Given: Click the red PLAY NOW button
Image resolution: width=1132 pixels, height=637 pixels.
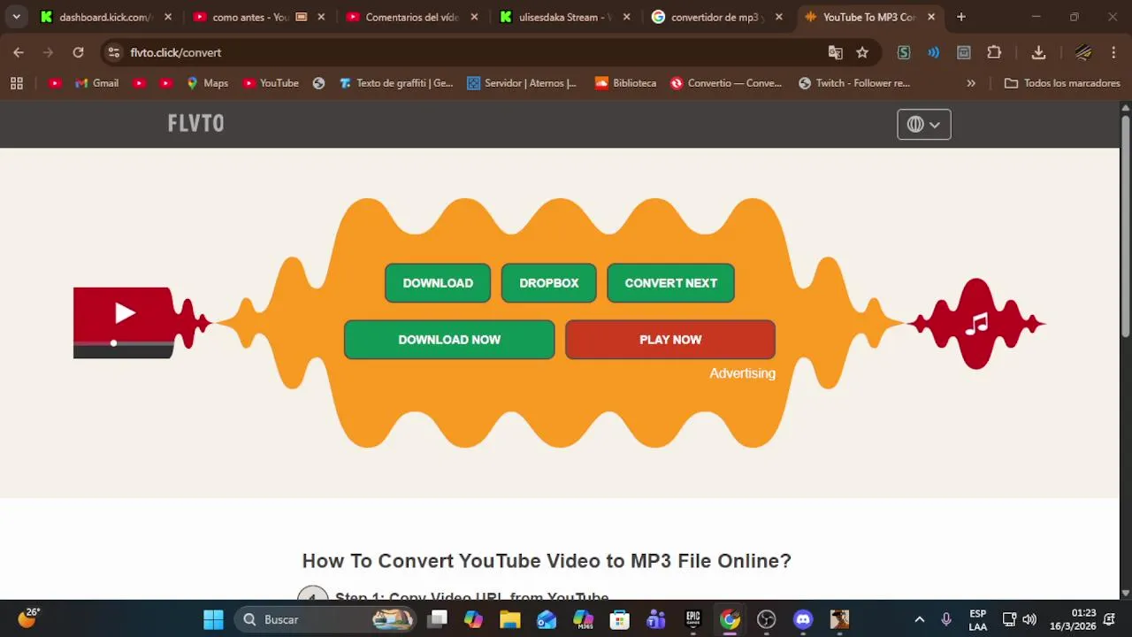Looking at the screenshot, I should tap(670, 340).
